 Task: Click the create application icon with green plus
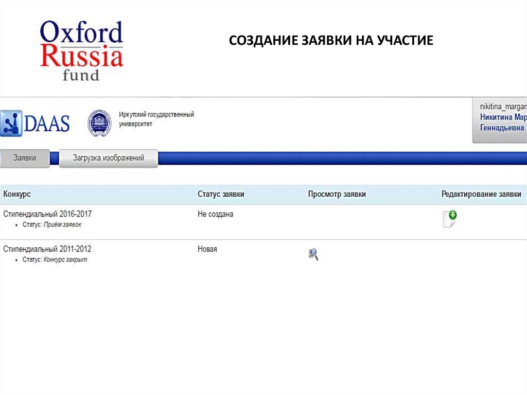coord(449,219)
